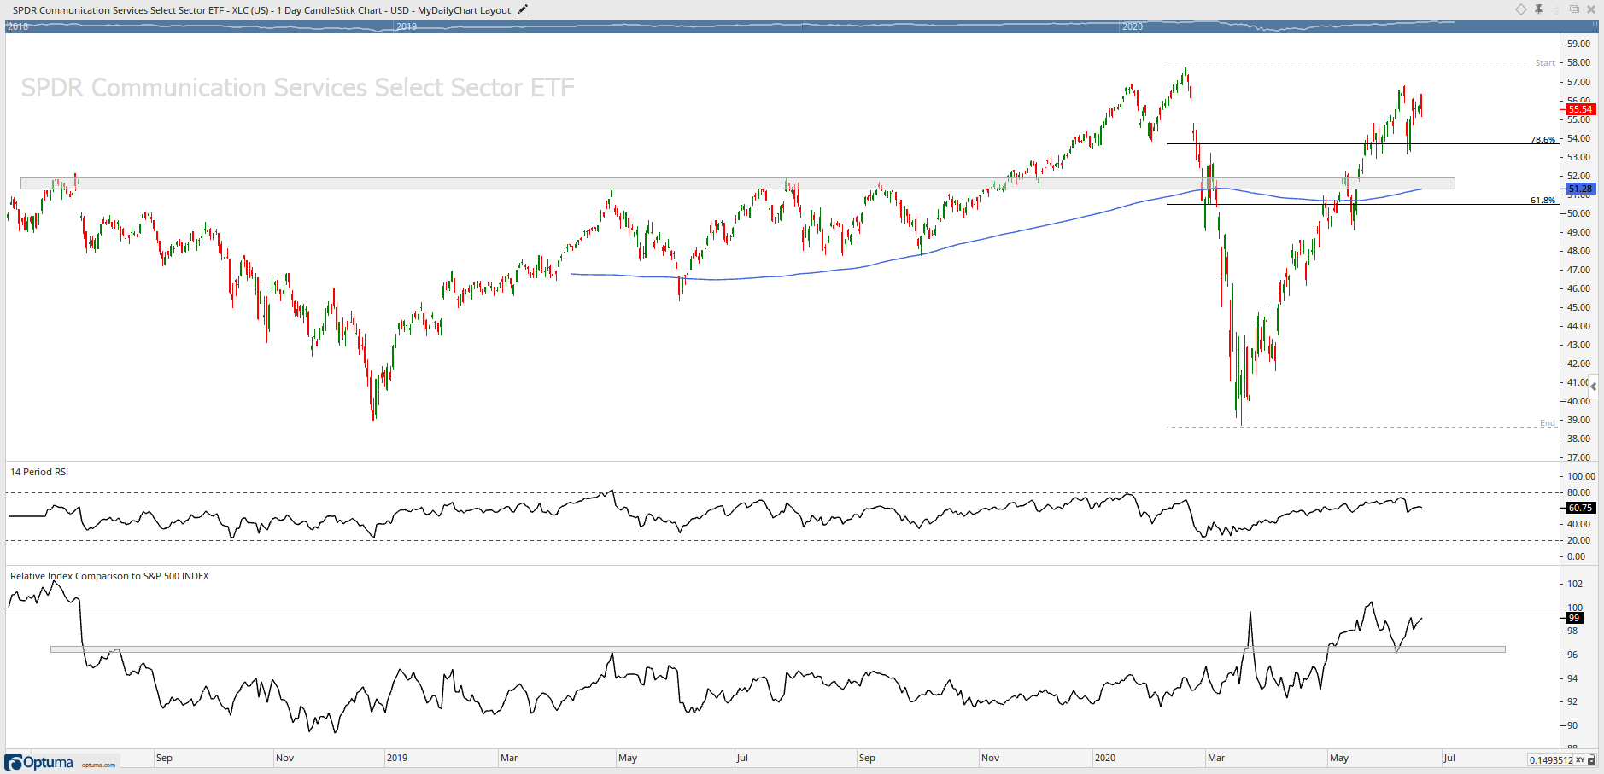1604x774 pixels.
Task: Click the 102 level on the relative index scale
Action: coord(1575,584)
